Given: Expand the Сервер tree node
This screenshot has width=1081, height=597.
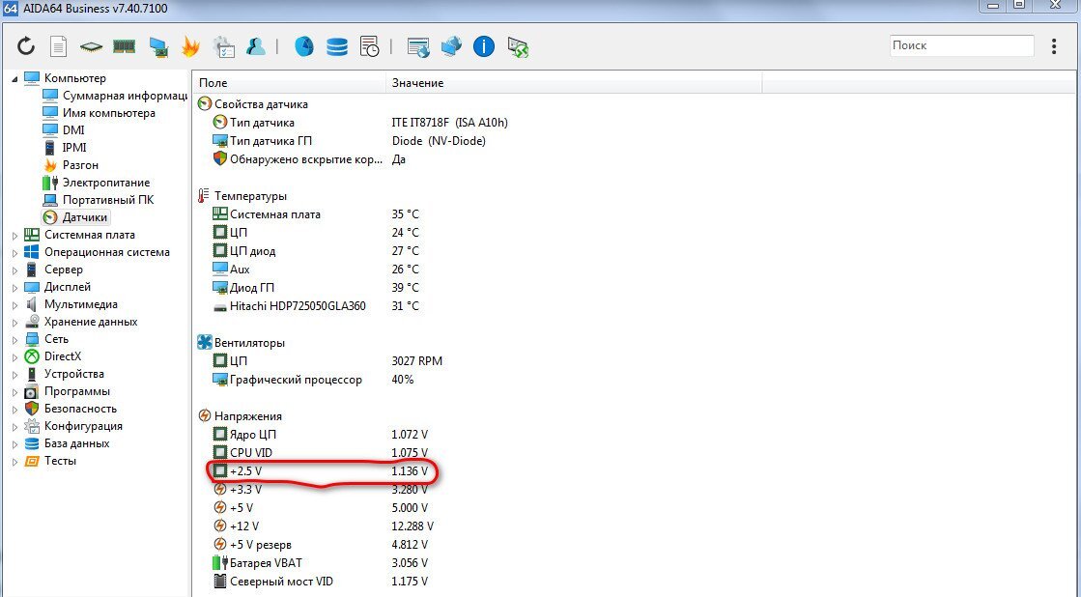Looking at the screenshot, I should (x=14, y=270).
